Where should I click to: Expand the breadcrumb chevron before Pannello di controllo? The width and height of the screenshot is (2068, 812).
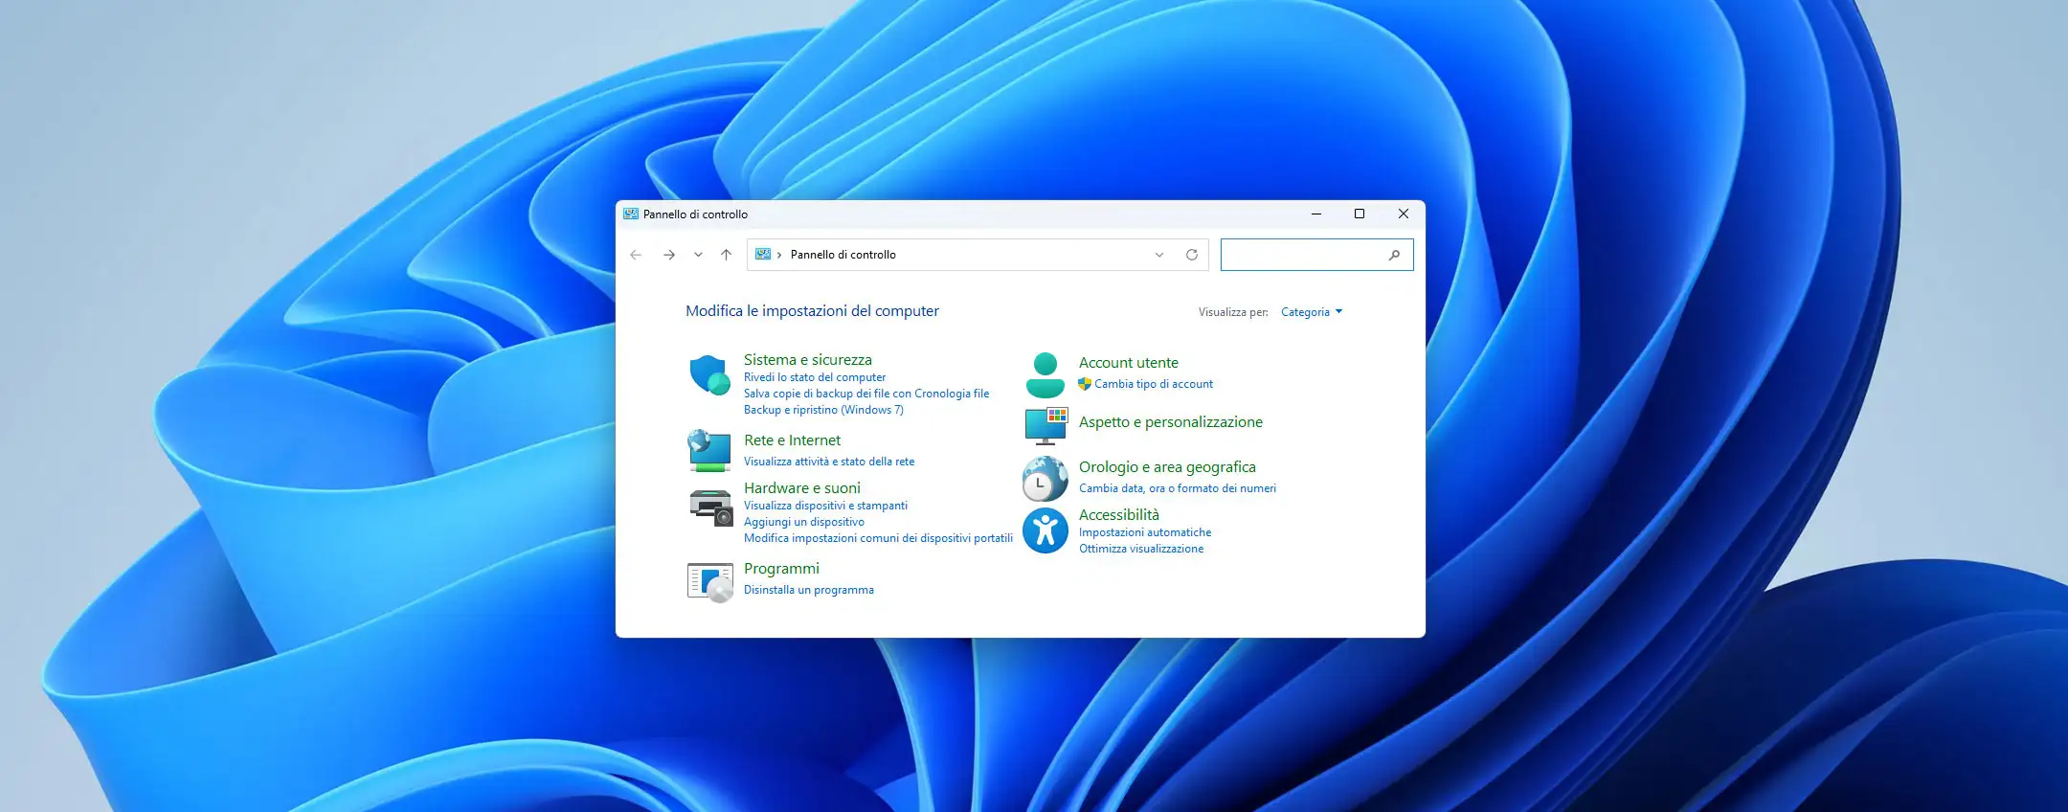point(779,255)
